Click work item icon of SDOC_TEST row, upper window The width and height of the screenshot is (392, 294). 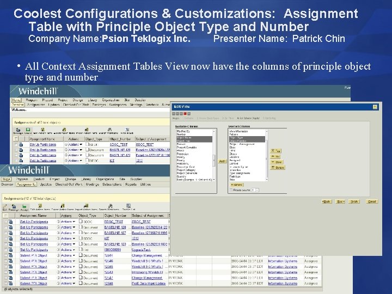(21, 144)
